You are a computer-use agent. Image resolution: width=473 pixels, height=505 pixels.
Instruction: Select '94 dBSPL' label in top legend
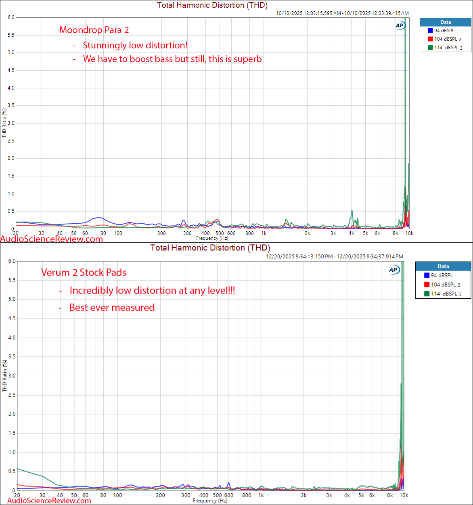444,31
